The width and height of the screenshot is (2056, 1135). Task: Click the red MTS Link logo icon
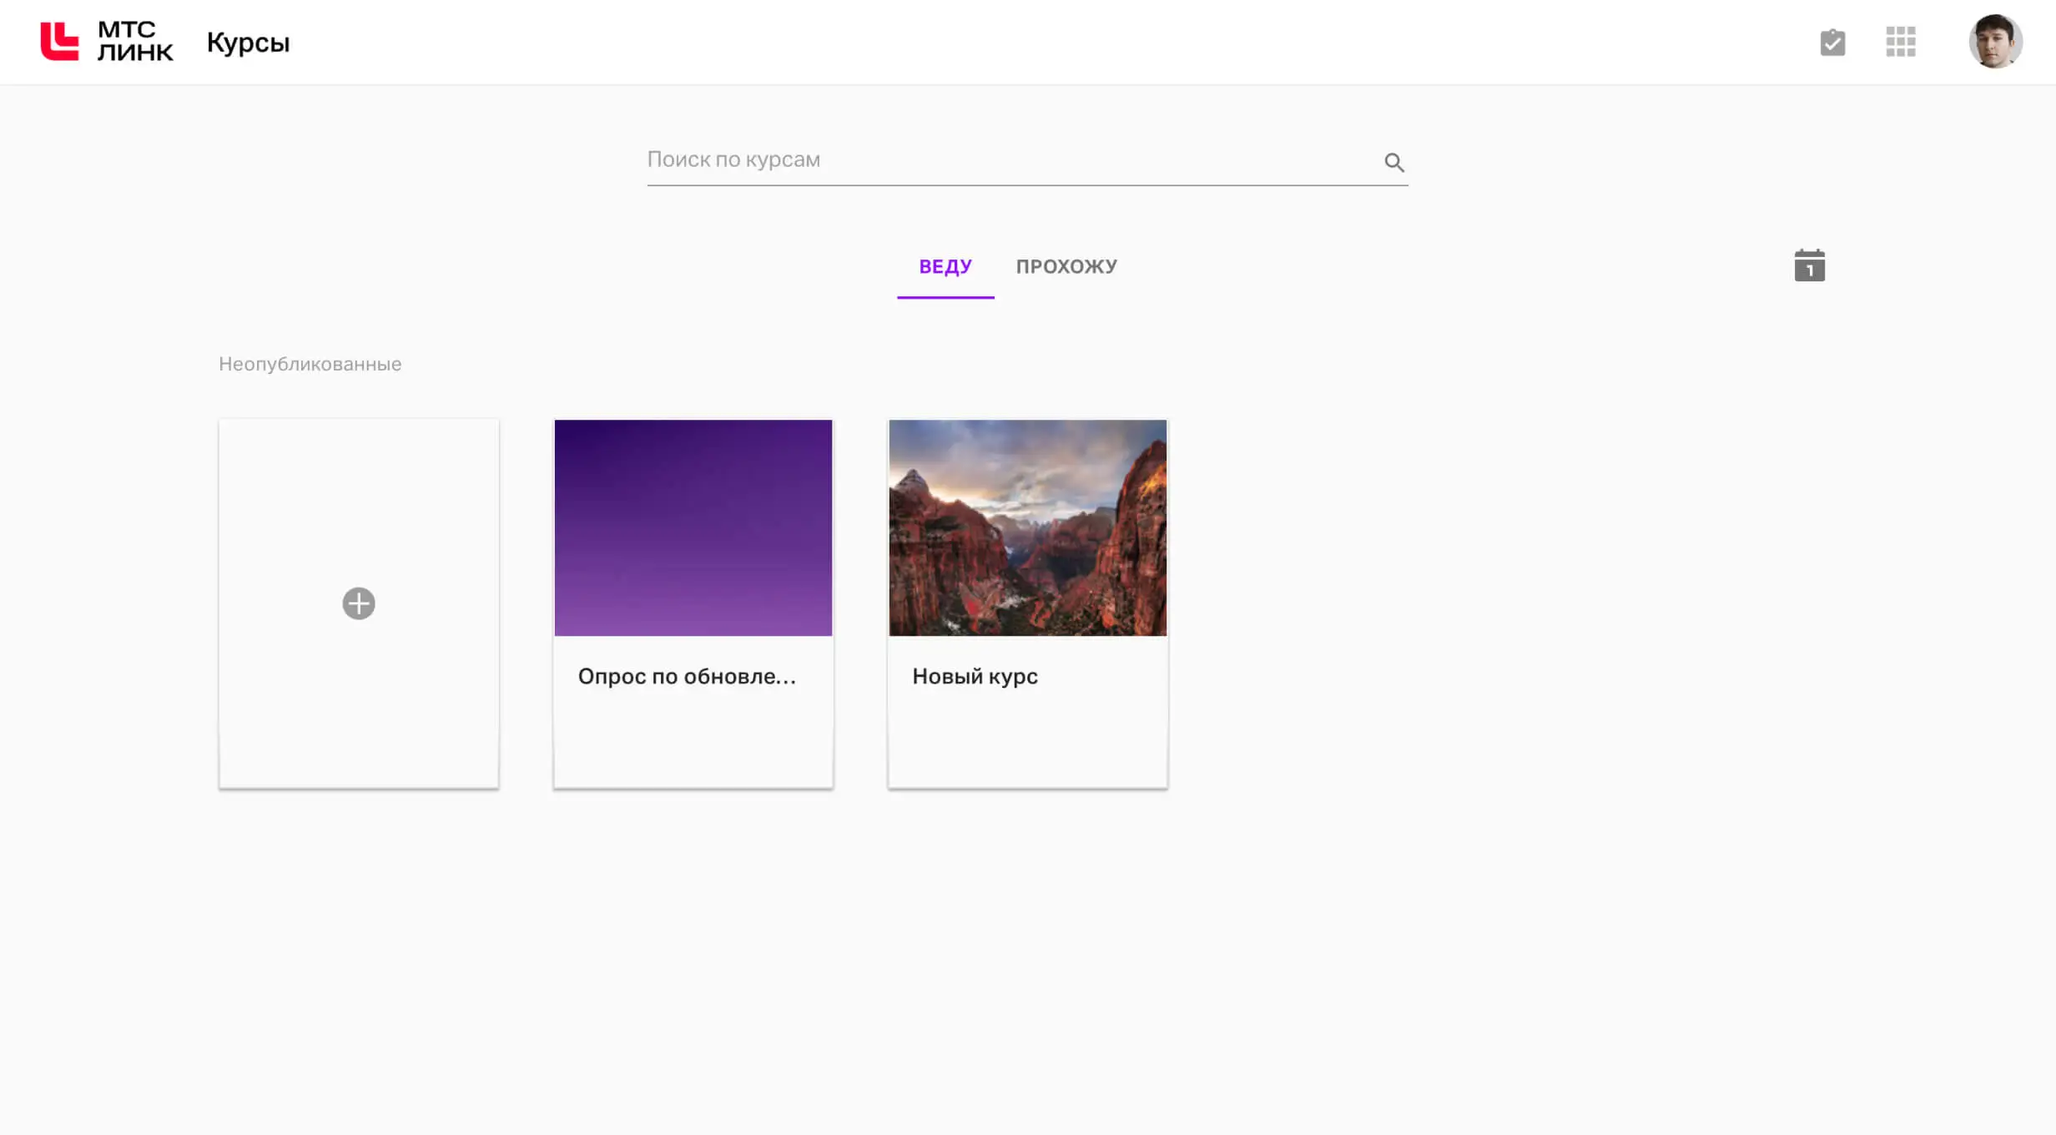59,41
